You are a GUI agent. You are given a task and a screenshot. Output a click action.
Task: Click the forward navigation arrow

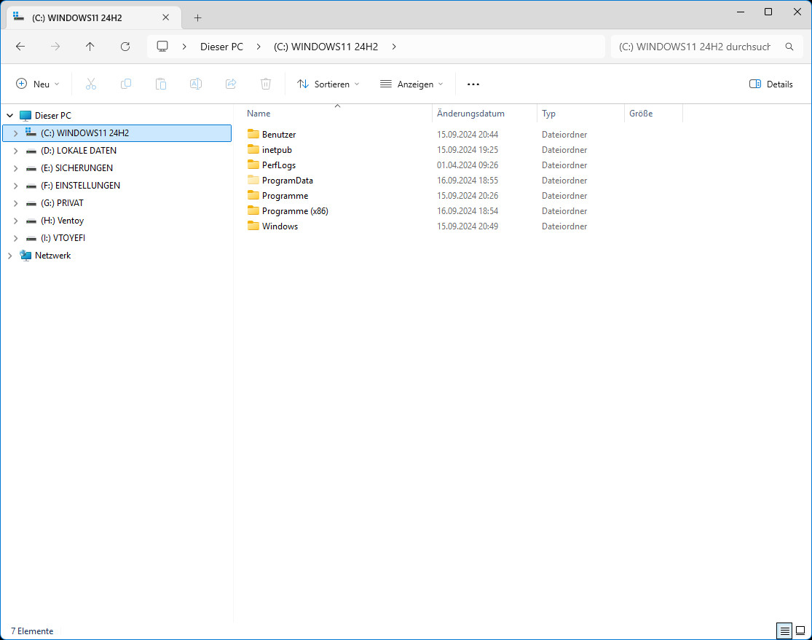click(55, 47)
